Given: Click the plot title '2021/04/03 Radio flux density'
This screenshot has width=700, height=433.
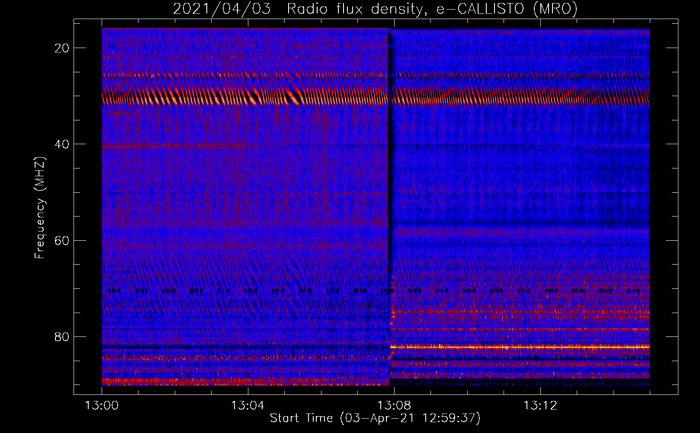Looking at the screenshot, I should pyautogui.click(x=297, y=9).
